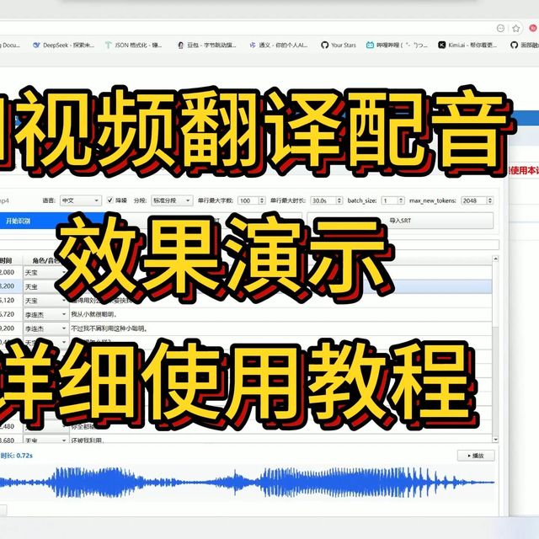Adjust the 单行最大时长 spinner showing 30.0s
The height and width of the screenshot is (539, 539).
327,200
